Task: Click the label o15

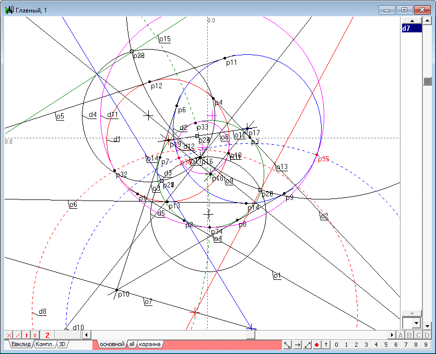Action: coord(165,39)
